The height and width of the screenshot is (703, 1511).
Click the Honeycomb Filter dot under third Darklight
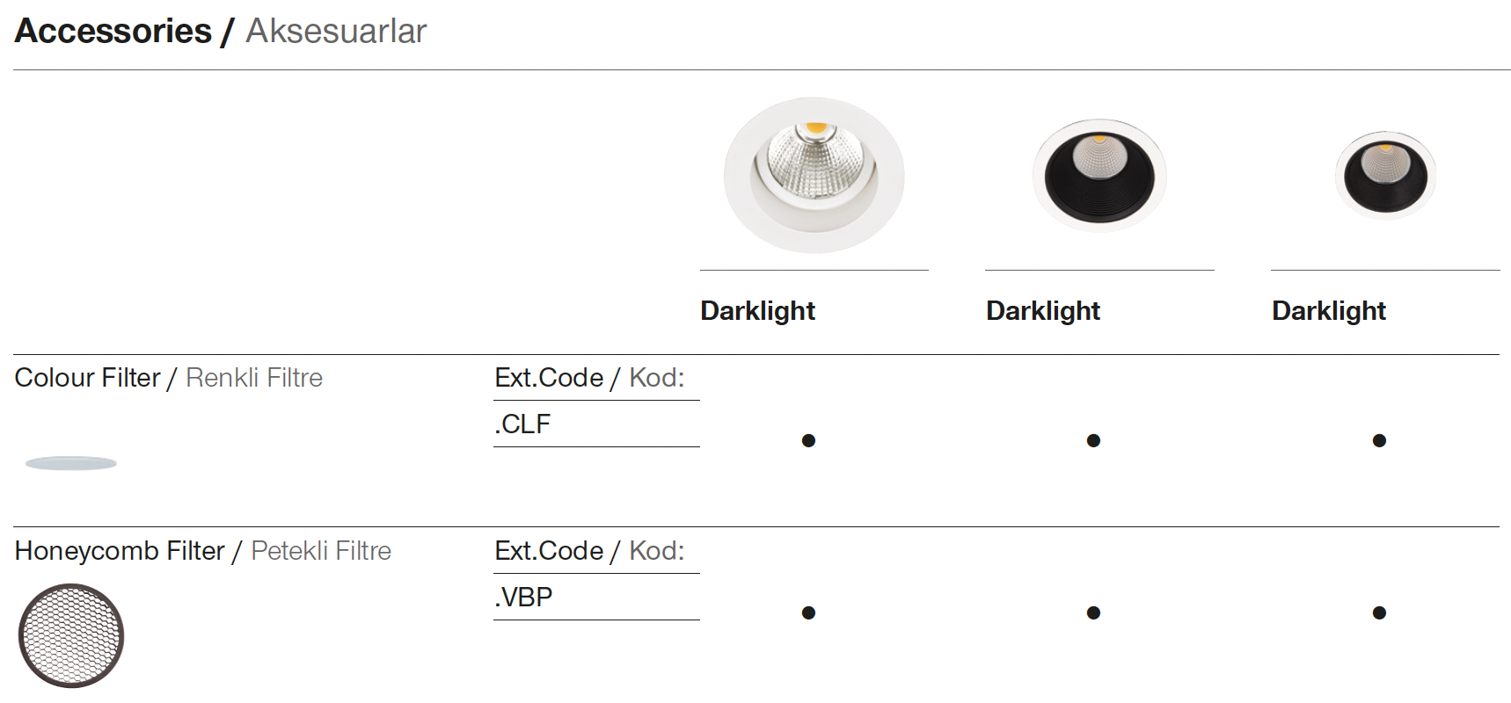coord(1379,612)
